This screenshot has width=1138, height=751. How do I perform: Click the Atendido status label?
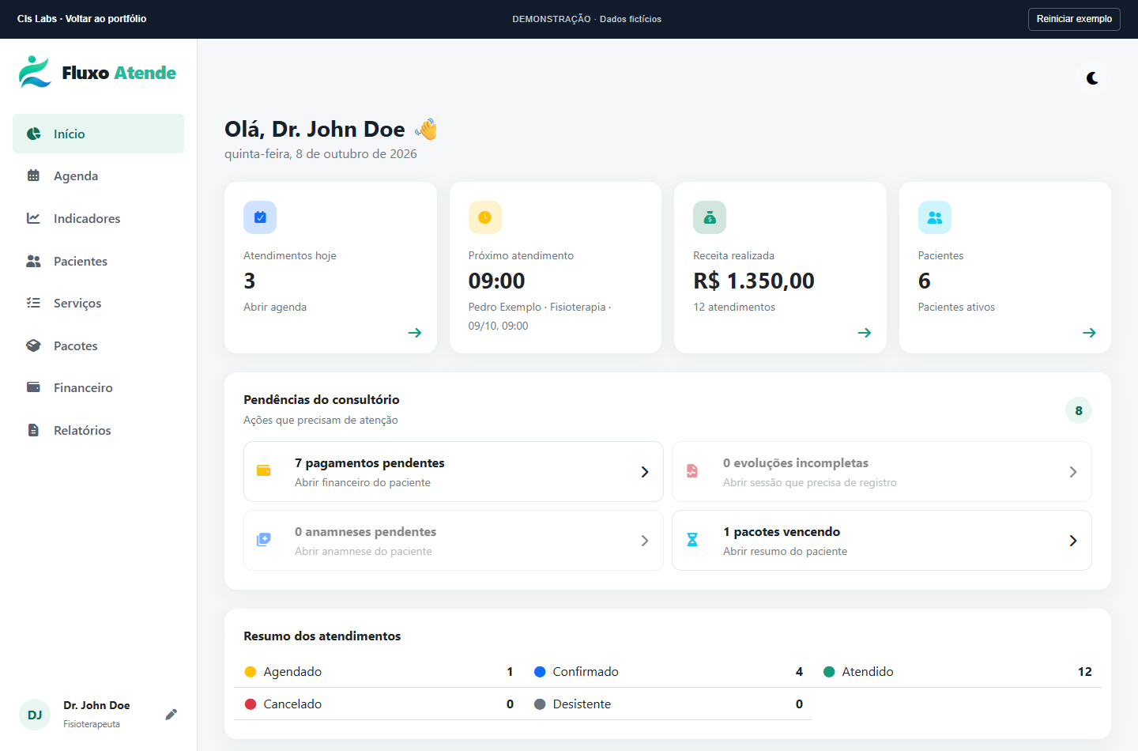coord(868,672)
